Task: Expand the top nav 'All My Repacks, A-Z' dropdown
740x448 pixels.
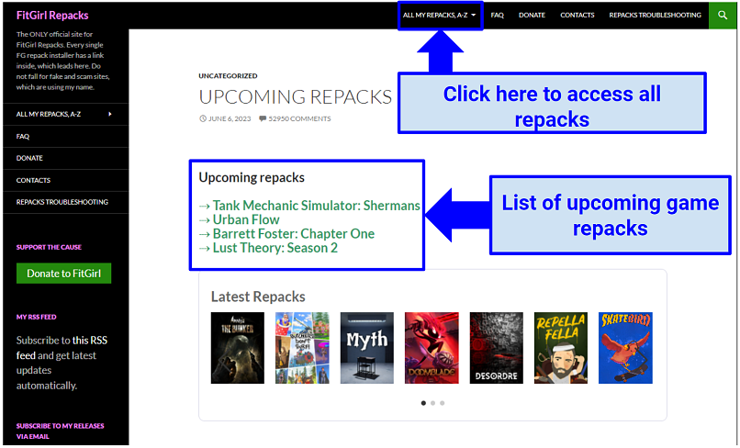Action: pyautogui.click(x=440, y=15)
